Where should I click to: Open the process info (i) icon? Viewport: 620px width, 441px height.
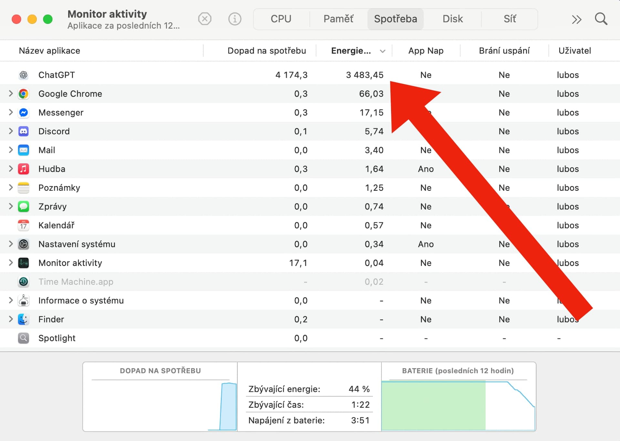point(235,19)
